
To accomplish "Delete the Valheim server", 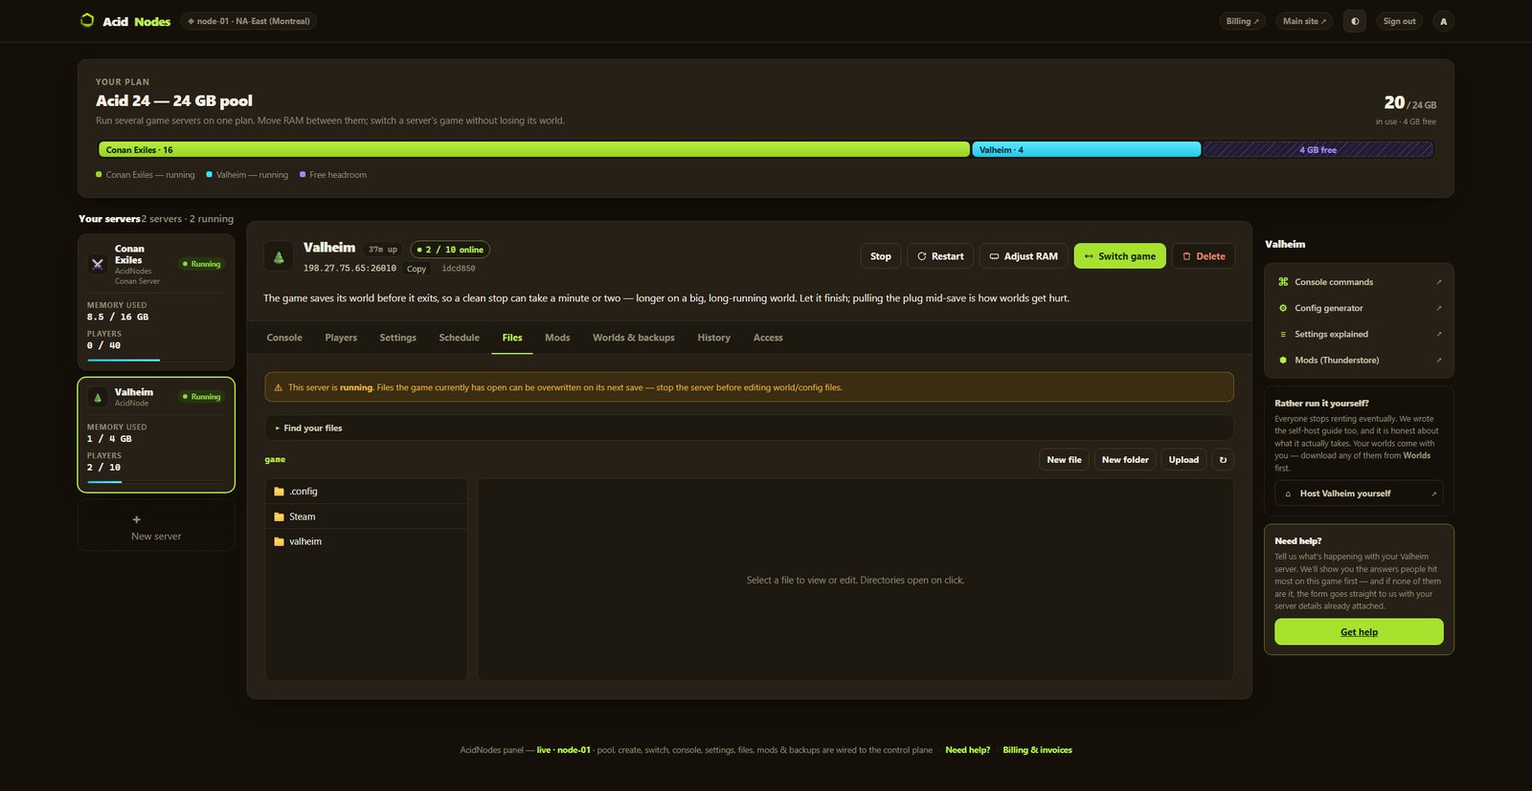I will pos(1204,256).
